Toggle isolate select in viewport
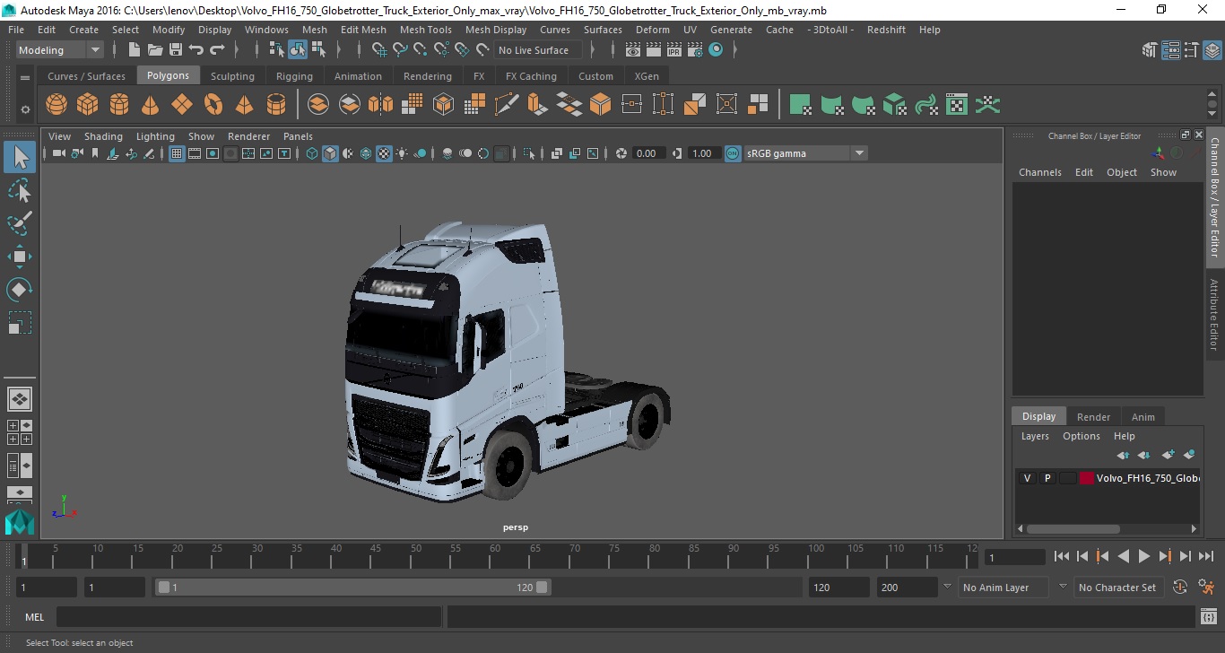This screenshot has width=1225, height=653. click(x=529, y=153)
